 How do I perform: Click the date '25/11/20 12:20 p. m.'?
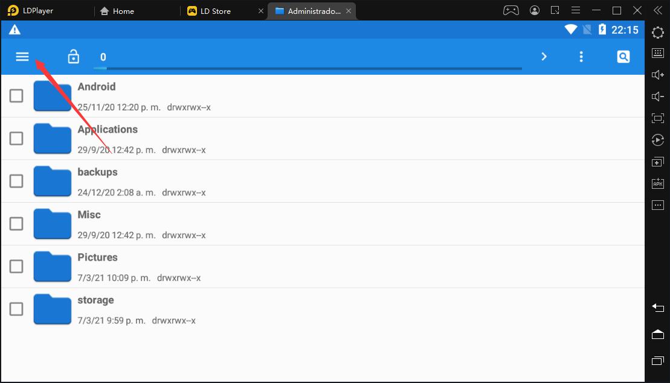119,107
